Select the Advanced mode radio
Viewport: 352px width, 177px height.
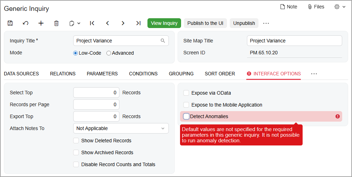[x=109, y=53]
